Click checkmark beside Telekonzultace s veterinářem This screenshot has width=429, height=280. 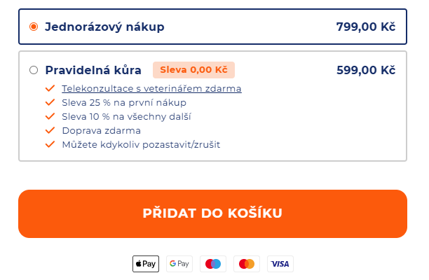coord(50,89)
